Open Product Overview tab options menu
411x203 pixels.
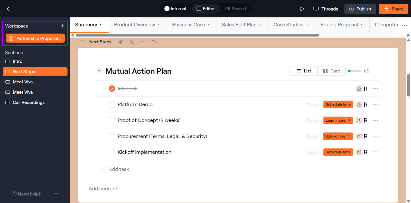(159, 25)
